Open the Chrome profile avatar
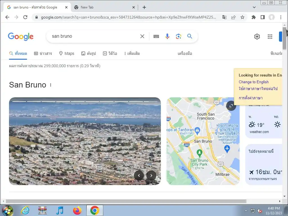This screenshot has height=216, width=288. tap(272, 17)
